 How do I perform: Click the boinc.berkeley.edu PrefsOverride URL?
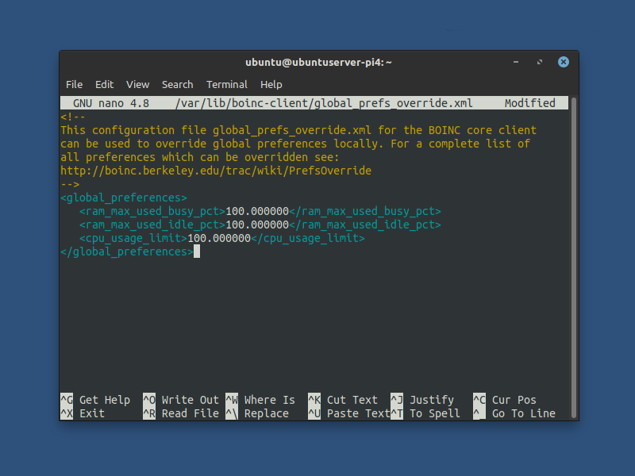tap(216, 171)
